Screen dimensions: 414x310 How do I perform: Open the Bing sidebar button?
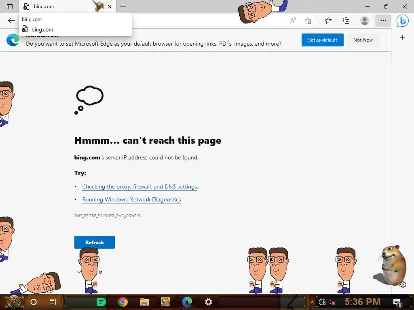(x=402, y=21)
